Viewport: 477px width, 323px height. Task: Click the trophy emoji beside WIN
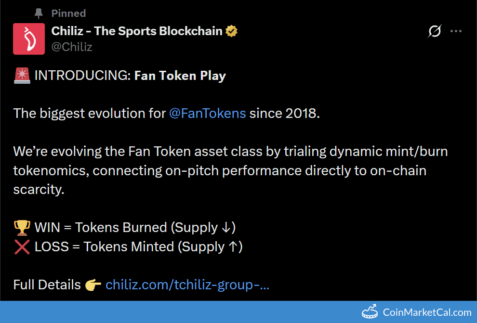[x=22, y=227]
